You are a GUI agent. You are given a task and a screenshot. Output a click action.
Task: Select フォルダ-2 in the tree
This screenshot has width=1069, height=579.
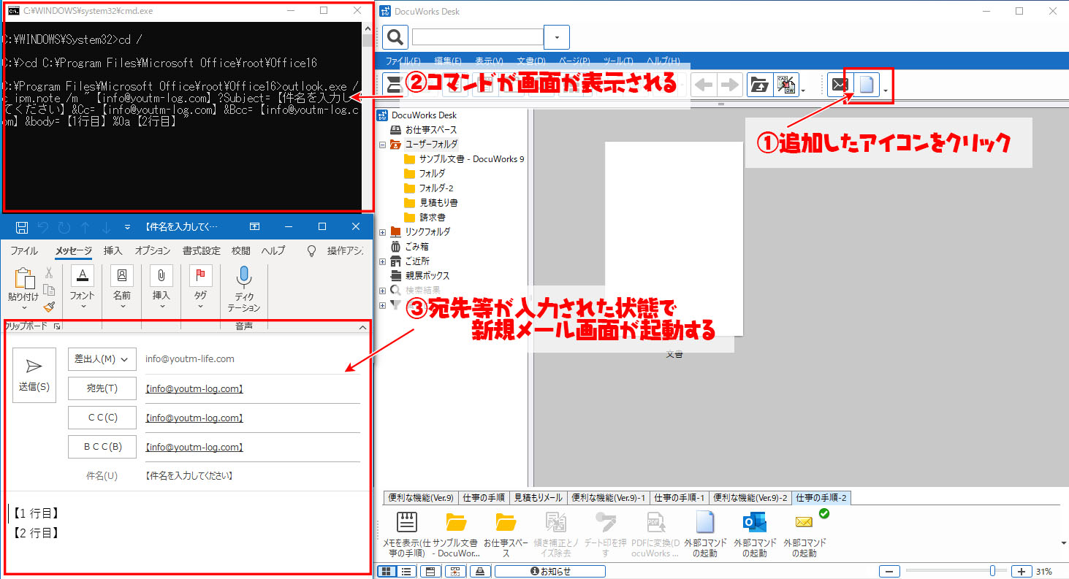click(436, 188)
